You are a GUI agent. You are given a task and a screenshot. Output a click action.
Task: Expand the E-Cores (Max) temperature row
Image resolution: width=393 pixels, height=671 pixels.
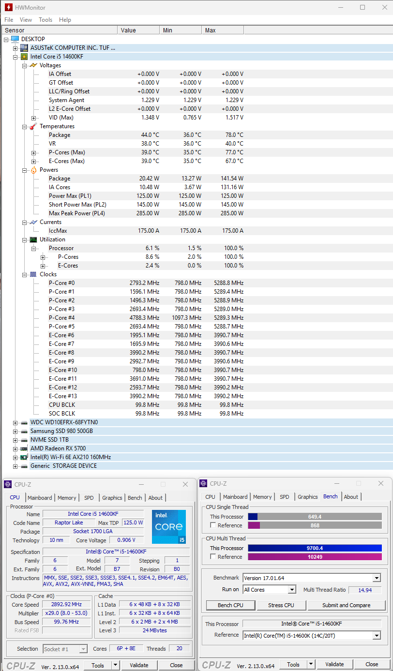tap(33, 161)
